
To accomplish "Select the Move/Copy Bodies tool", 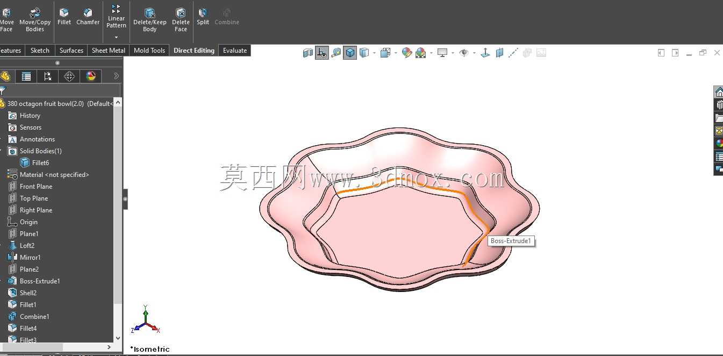I will tap(35, 19).
